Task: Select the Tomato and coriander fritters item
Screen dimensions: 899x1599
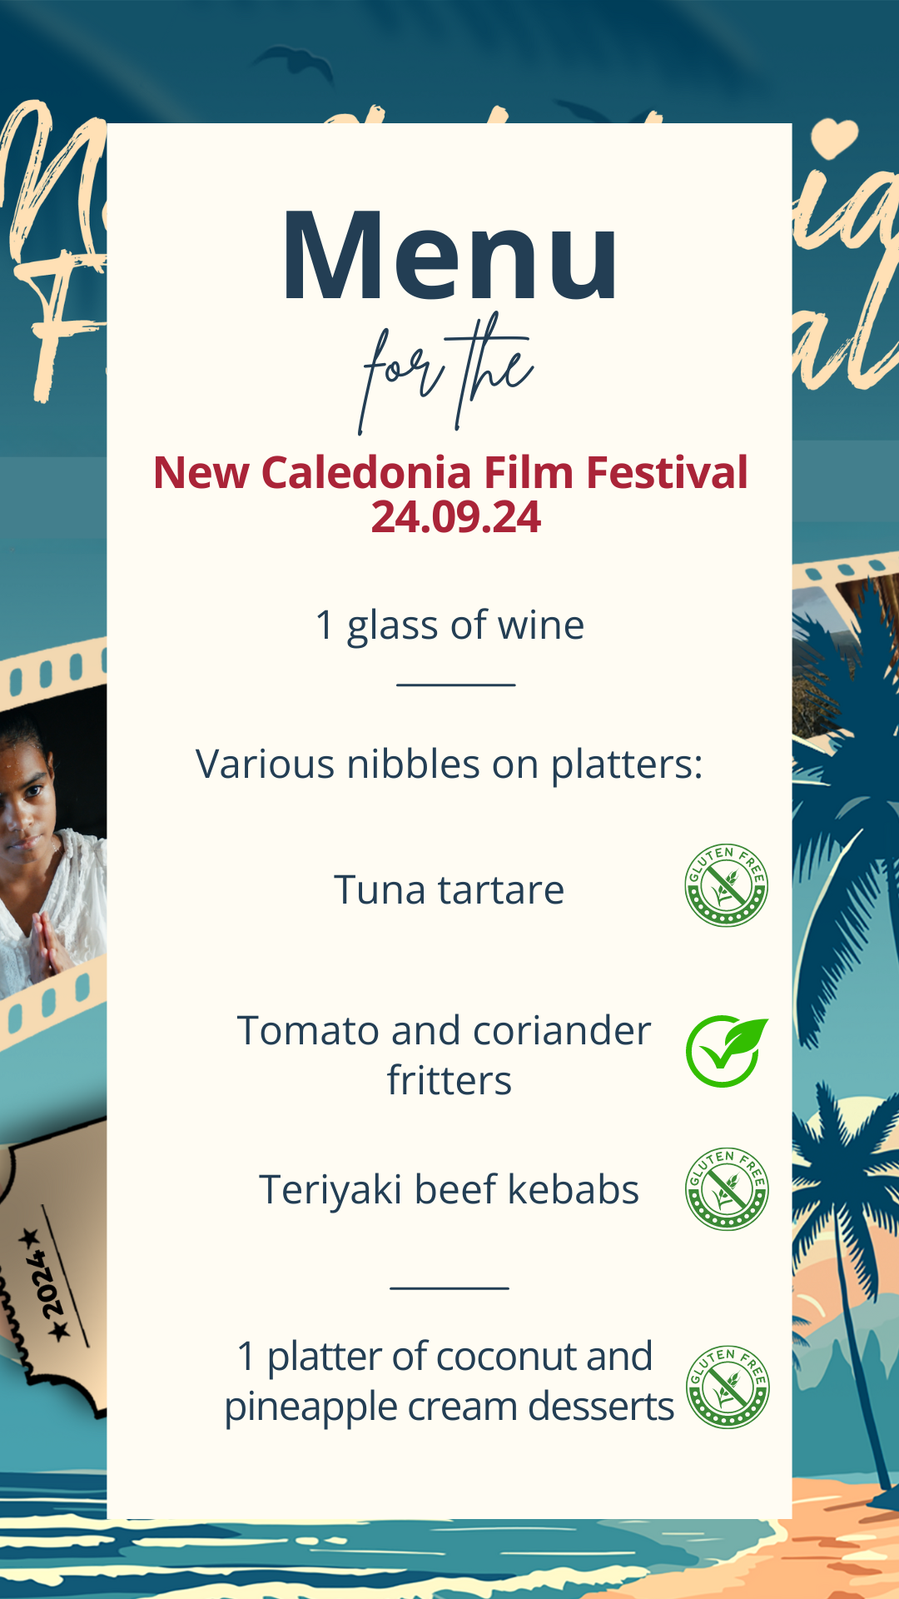Action: pyautogui.click(x=445, y=1055)
